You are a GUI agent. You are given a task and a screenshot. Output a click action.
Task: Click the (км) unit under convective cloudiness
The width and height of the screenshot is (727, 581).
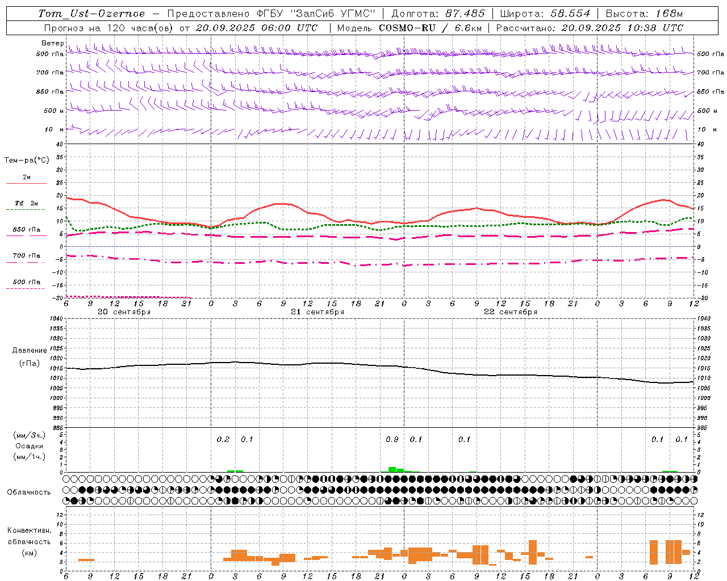[x=30, y=553]
